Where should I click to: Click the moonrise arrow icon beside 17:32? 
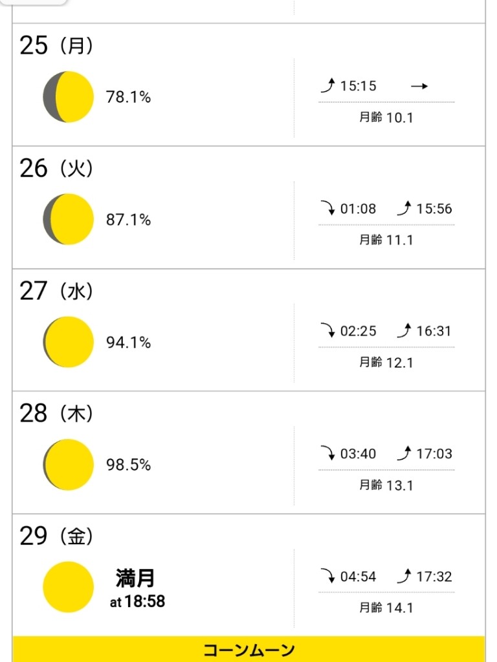tap(404, 575)
